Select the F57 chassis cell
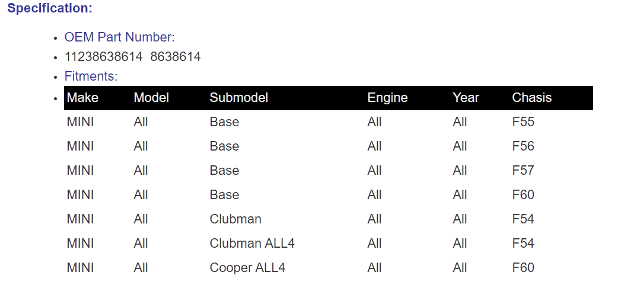 click(x=523, y=171)
